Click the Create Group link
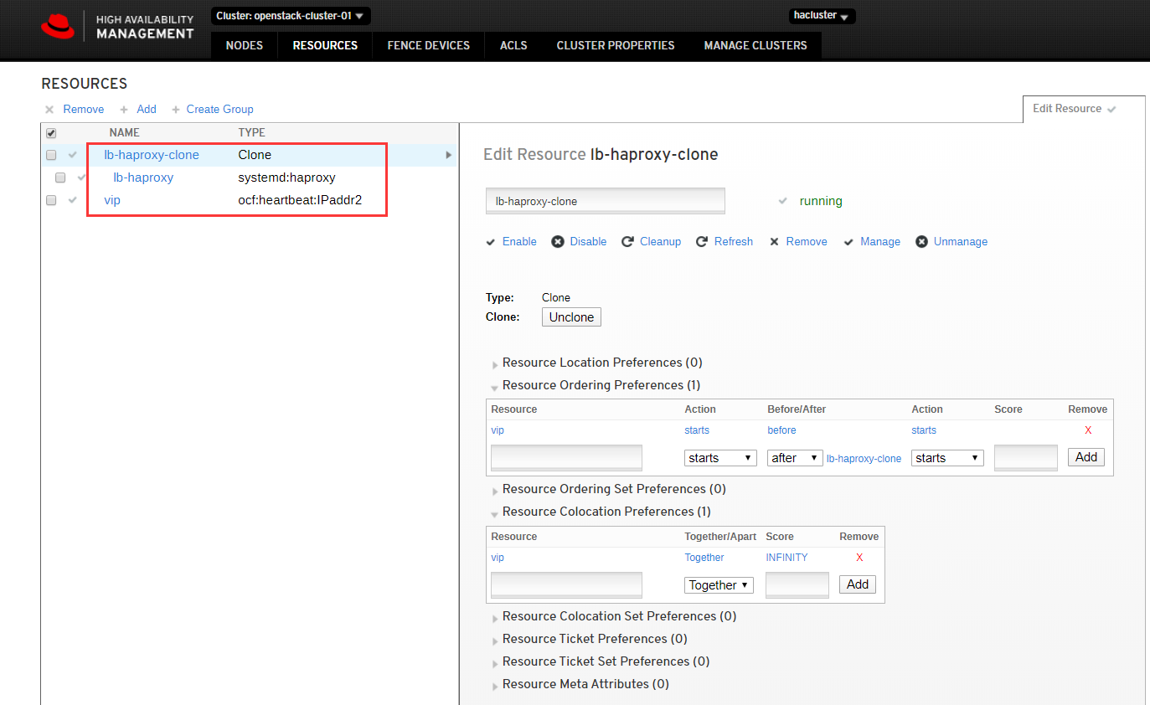Screen dimensions: 1150x705 click(219, 109)
